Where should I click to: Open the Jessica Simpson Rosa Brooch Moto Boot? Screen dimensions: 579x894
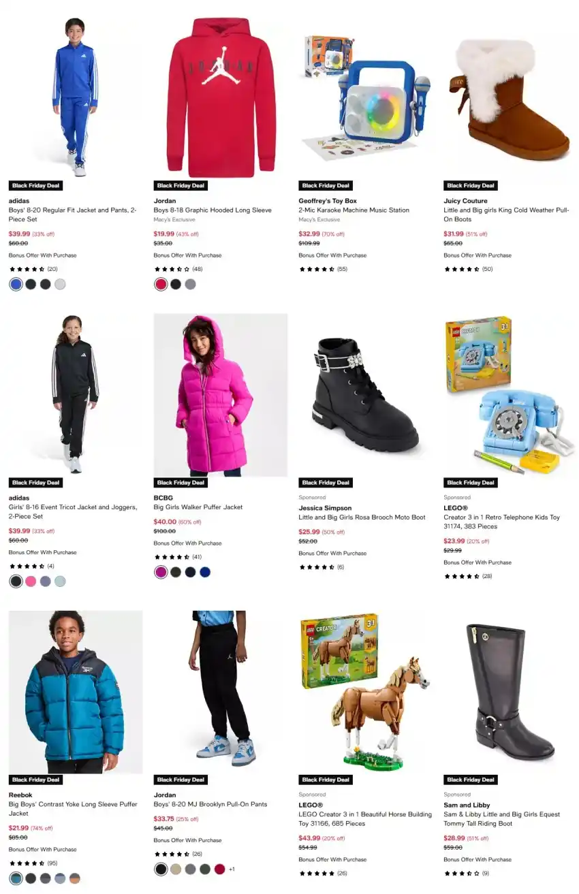tap(362, 517)
